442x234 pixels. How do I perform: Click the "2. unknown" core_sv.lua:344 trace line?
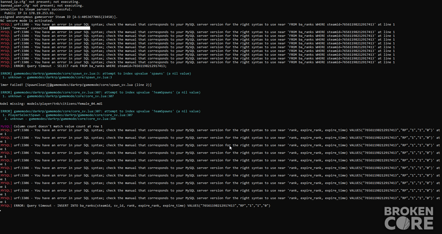60,119
